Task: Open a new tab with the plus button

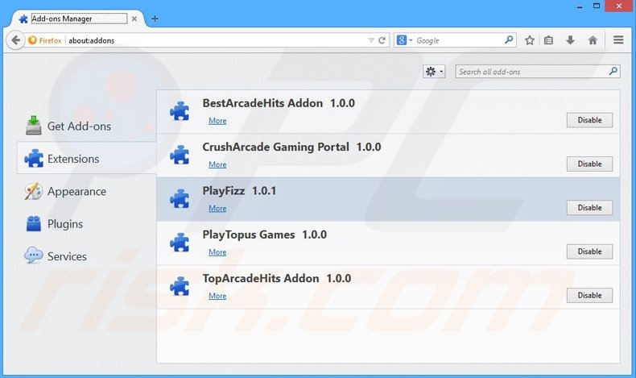Action: pyautogui.click(x=155, y=19)
